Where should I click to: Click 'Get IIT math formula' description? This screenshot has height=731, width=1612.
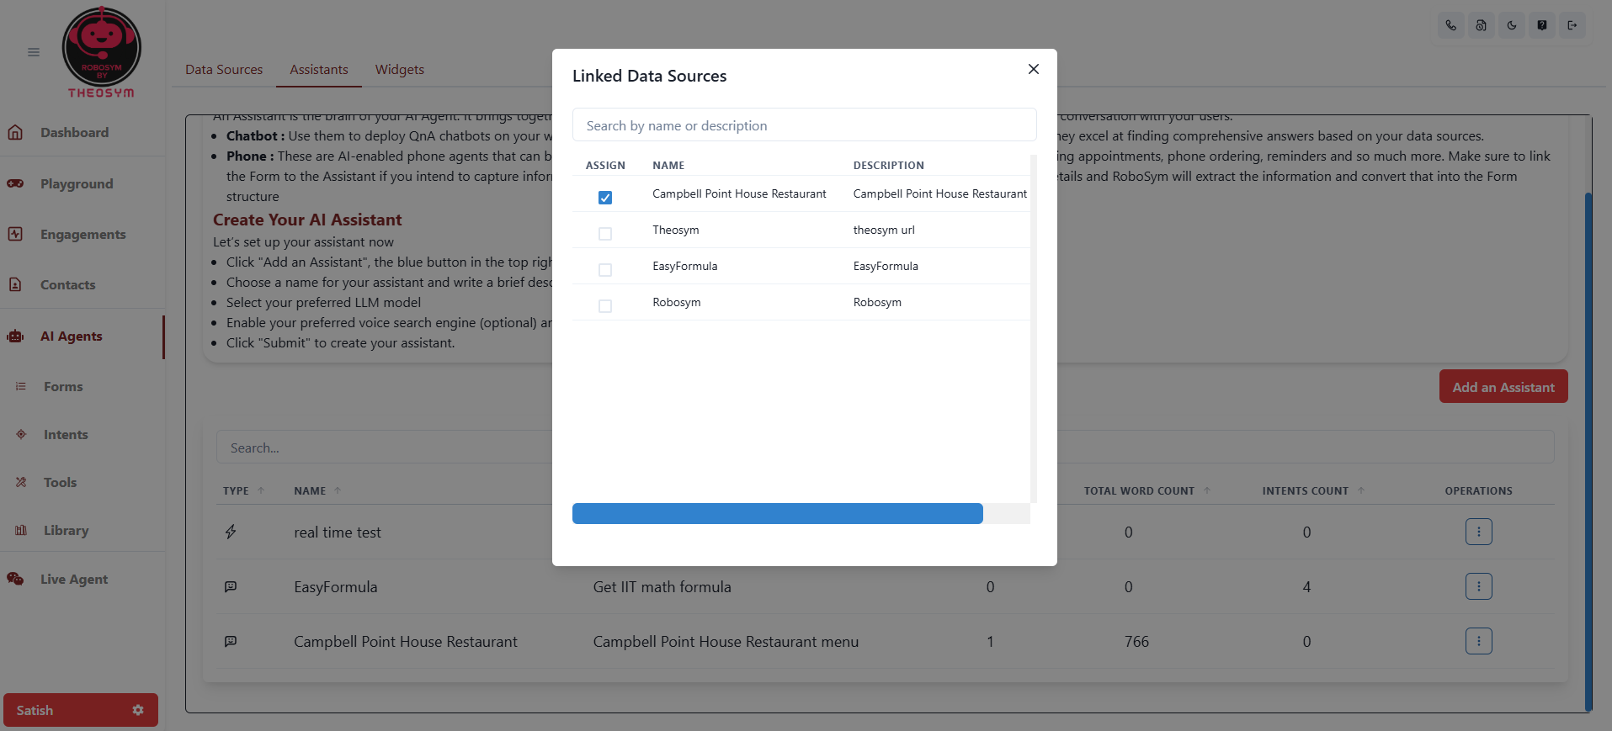click(662, 587)
